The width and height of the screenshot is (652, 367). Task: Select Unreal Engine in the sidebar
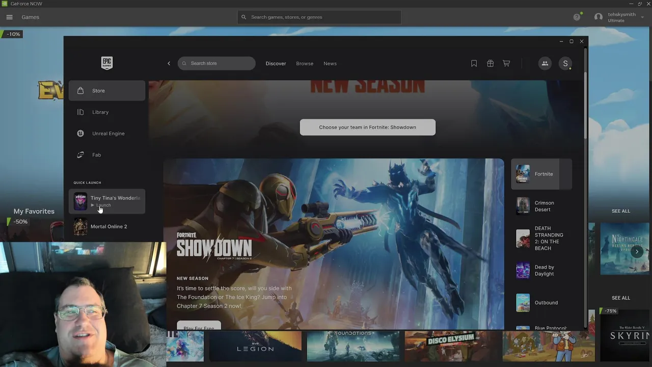[107, 134]
